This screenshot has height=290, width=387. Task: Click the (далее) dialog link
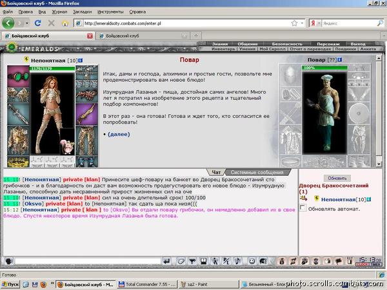(119, 134)
